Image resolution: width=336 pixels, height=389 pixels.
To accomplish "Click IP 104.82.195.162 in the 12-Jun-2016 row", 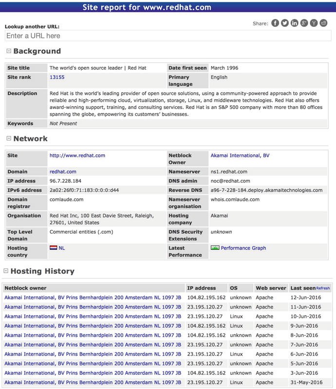I will tap(206, 297).
